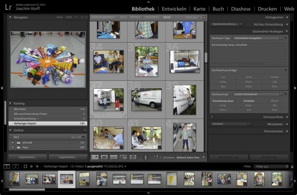Viewport: 297px width, 195px height.
Task: Select the boy with glasses filmstrip thumbnail
Action: coord(259,179)
